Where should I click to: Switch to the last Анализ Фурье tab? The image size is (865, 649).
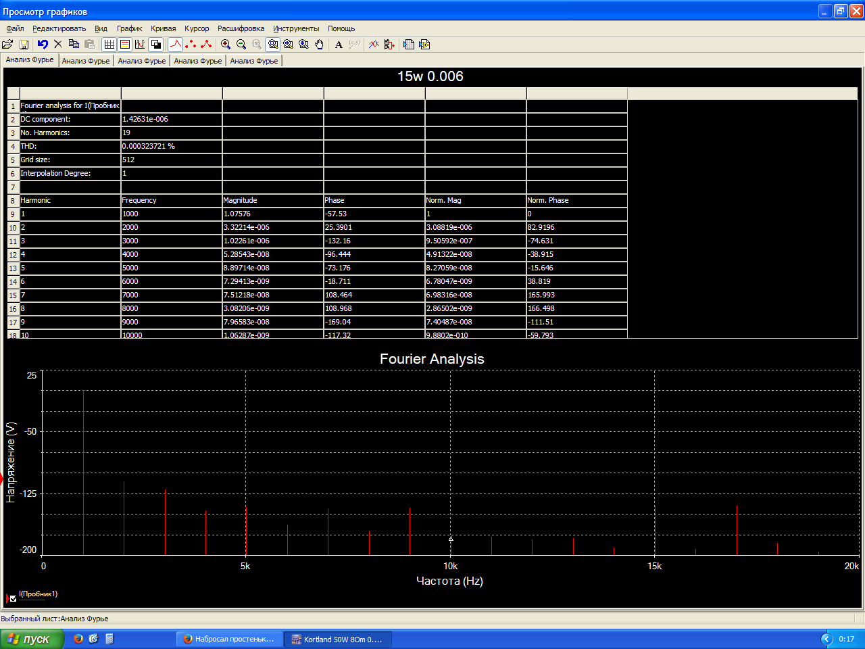point(254,61)
